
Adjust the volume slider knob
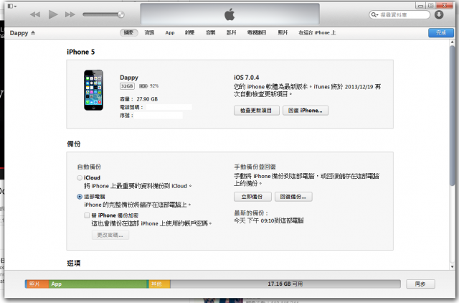[120, 14]
